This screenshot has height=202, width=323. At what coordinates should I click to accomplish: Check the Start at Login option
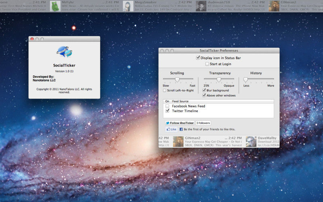[207, 64]
